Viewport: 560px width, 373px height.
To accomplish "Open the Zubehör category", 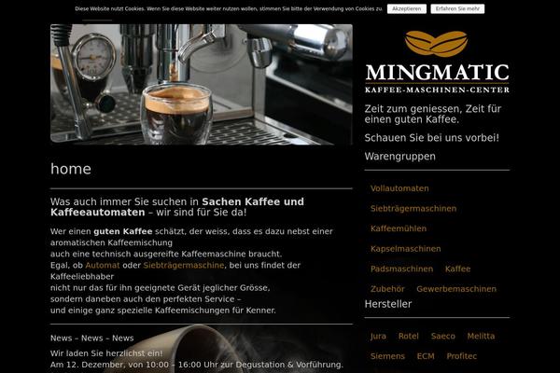I will (387, 289).
